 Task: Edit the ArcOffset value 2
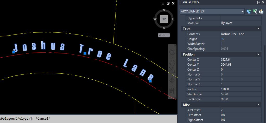[x=241, y=110]
